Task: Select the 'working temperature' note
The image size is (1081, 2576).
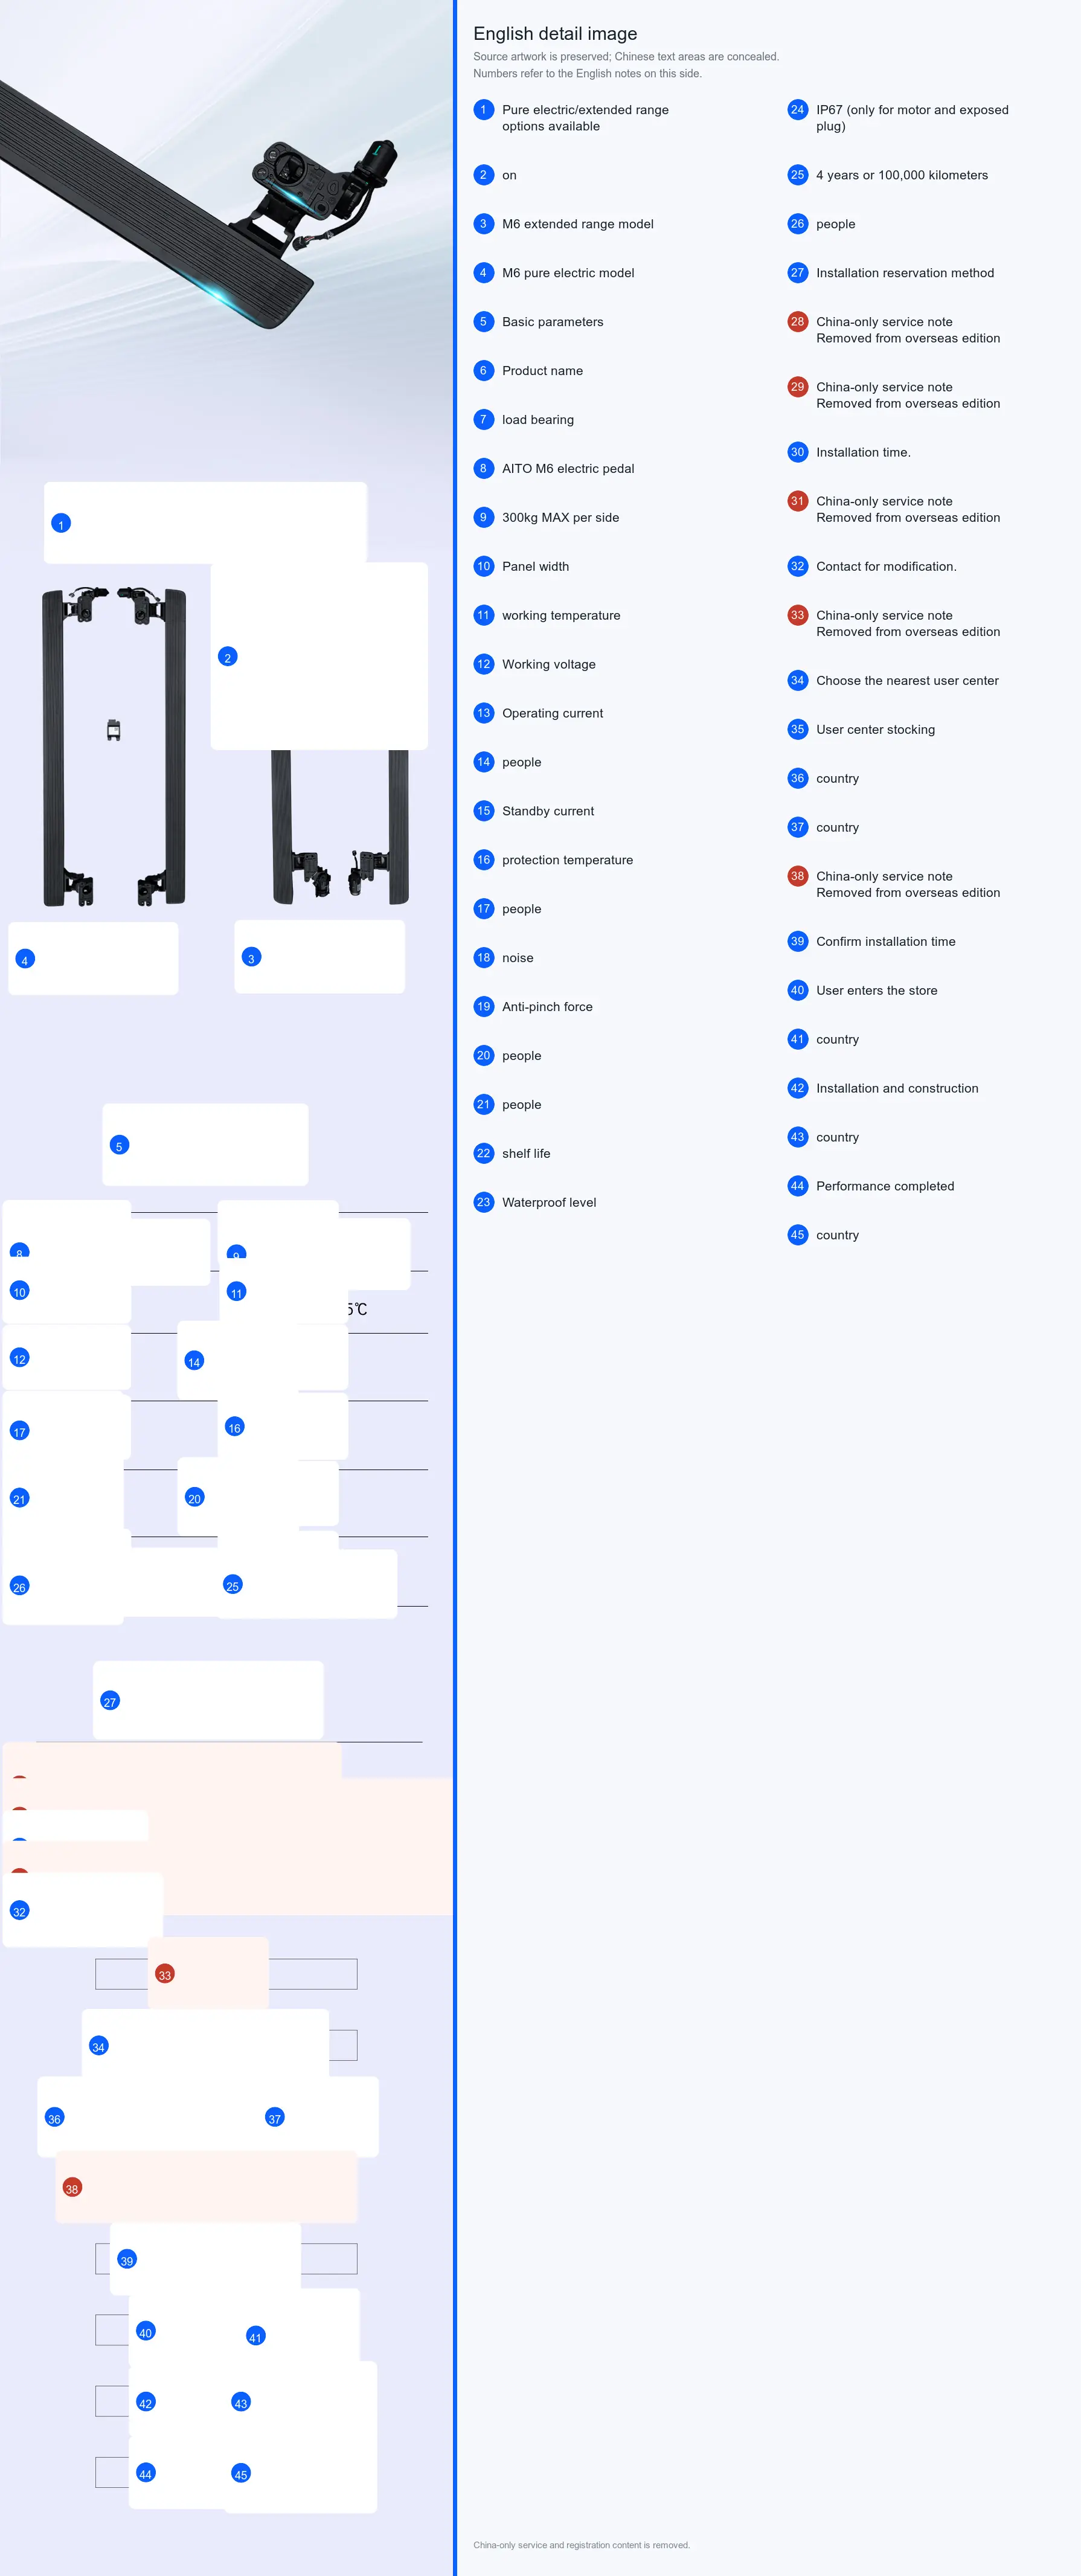Action: click(561, 616)
